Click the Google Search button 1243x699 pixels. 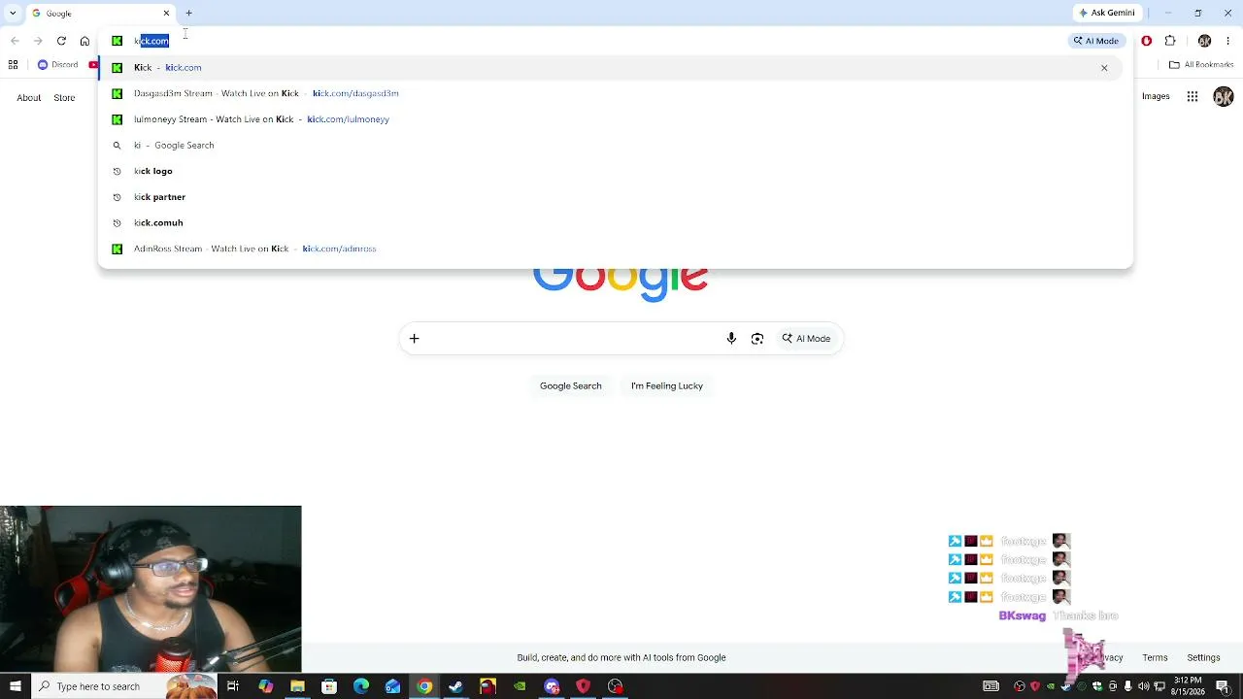point(571,386)
